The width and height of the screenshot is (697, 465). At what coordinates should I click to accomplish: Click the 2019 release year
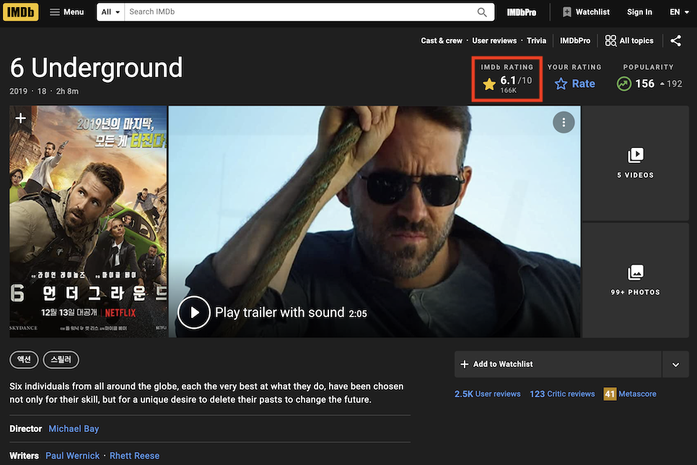point(18,91)
